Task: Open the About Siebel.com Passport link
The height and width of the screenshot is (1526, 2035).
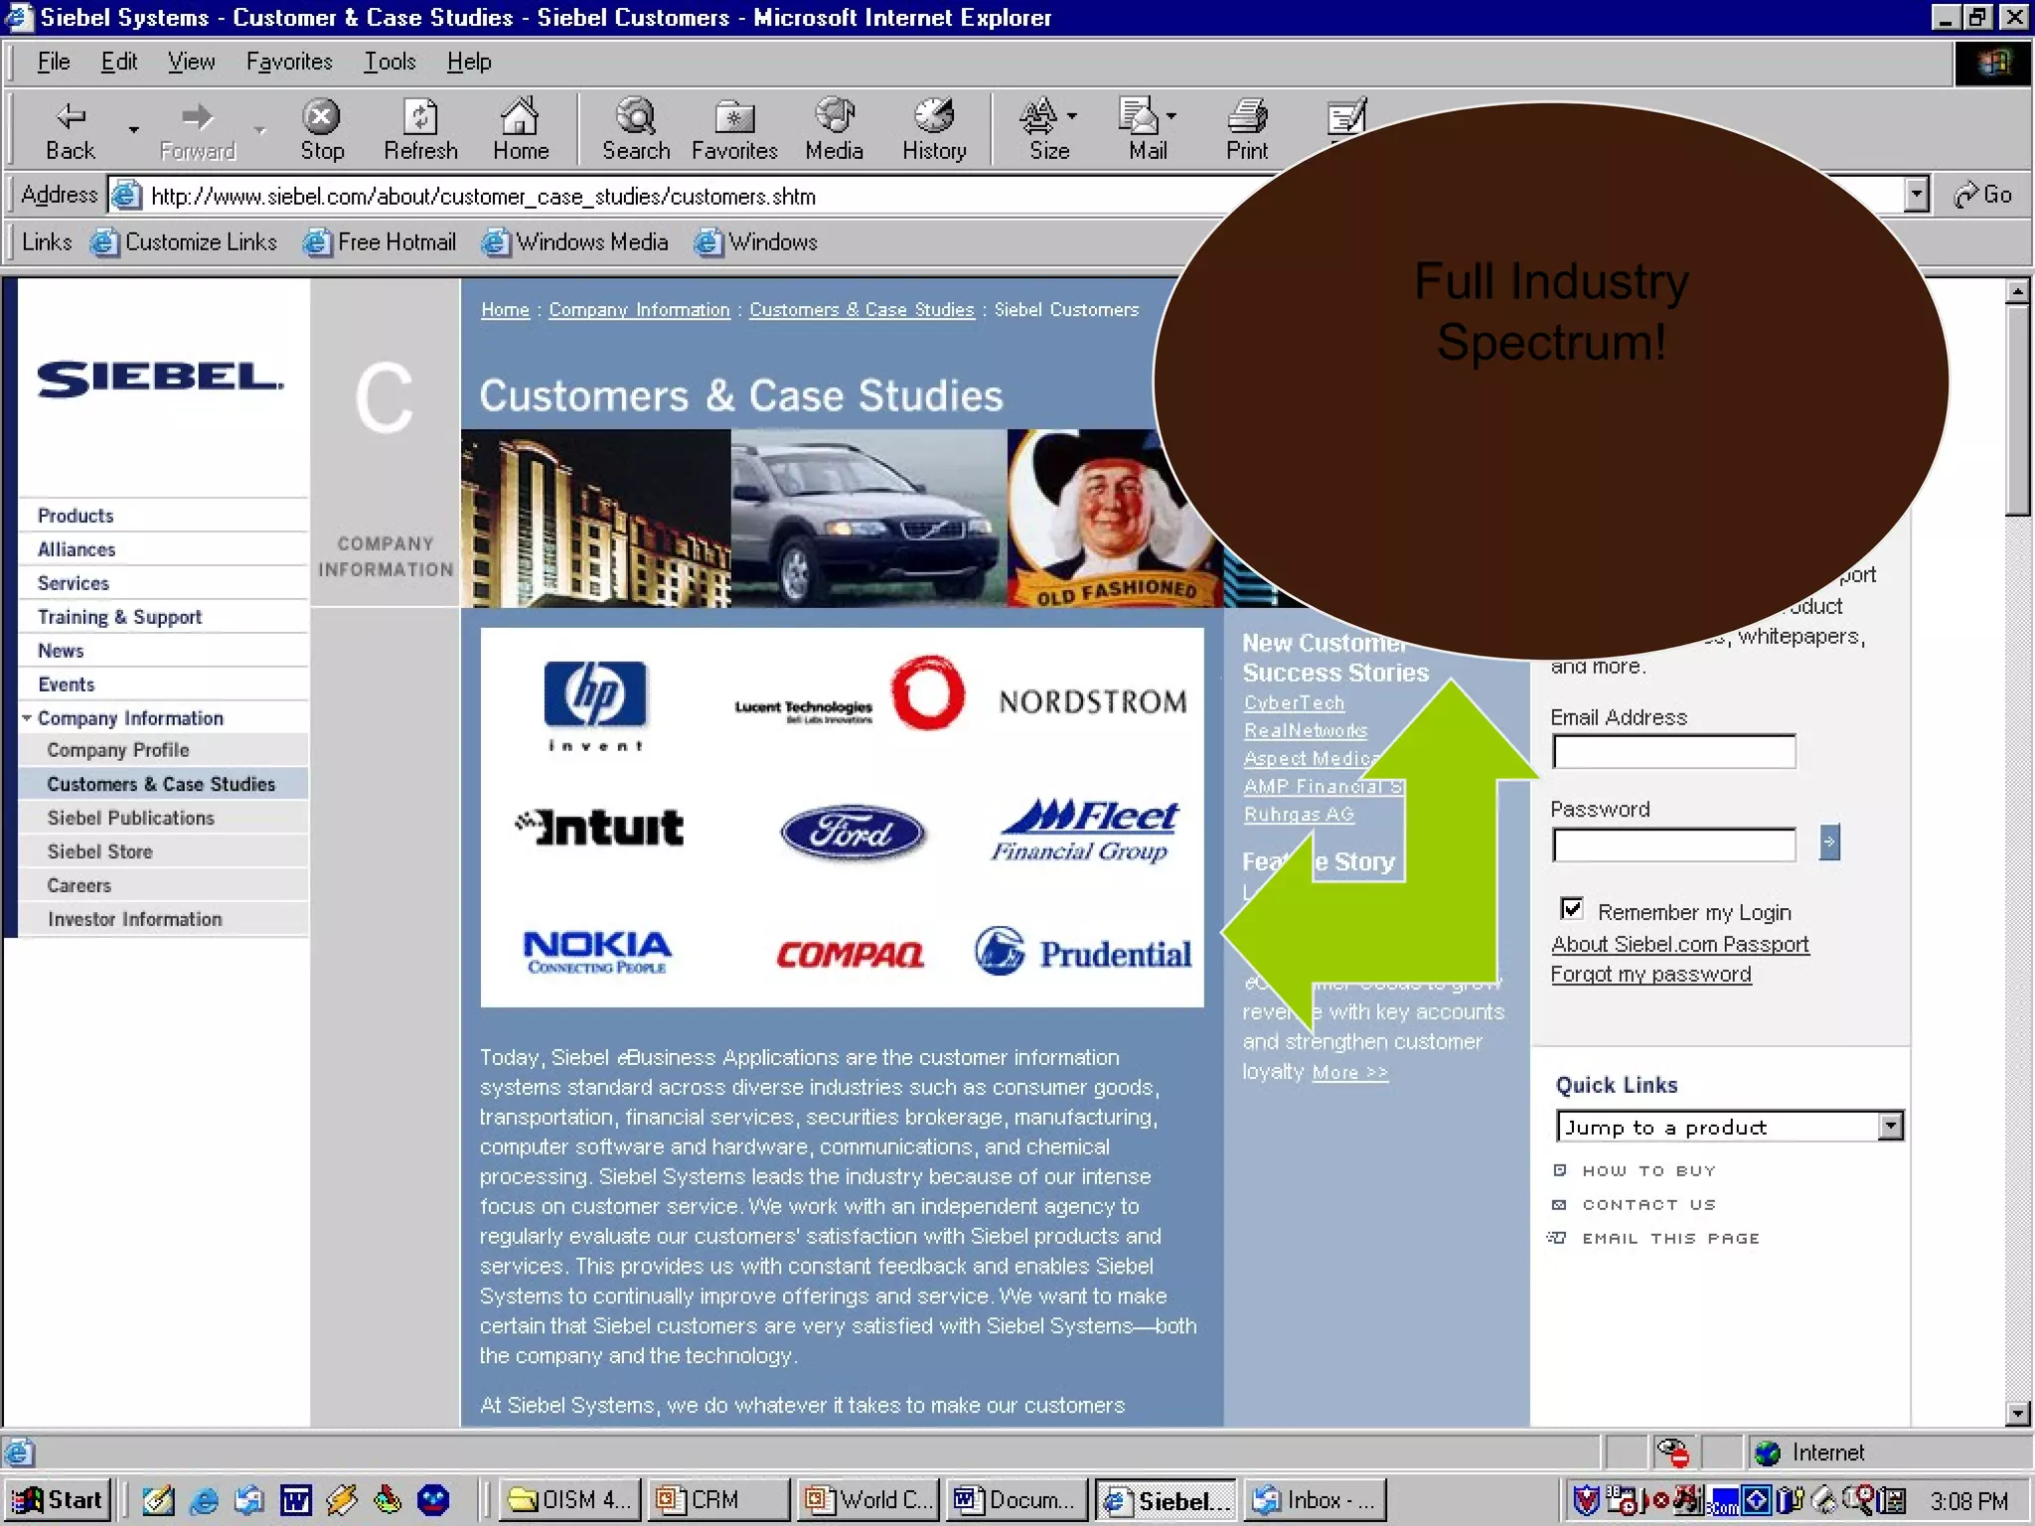Action: click(1679, 945)
